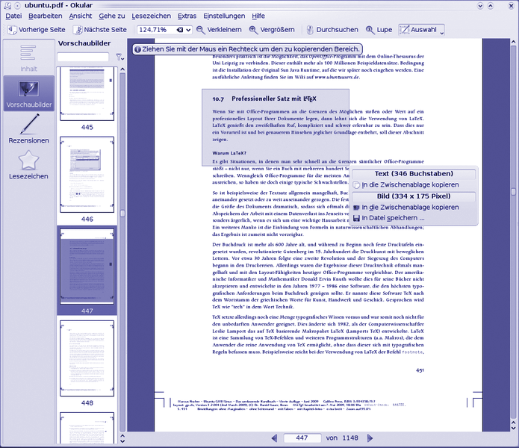The image size is (519, 448).
Task: Click the page number field showing 447
Action: (x=302, y=438)
